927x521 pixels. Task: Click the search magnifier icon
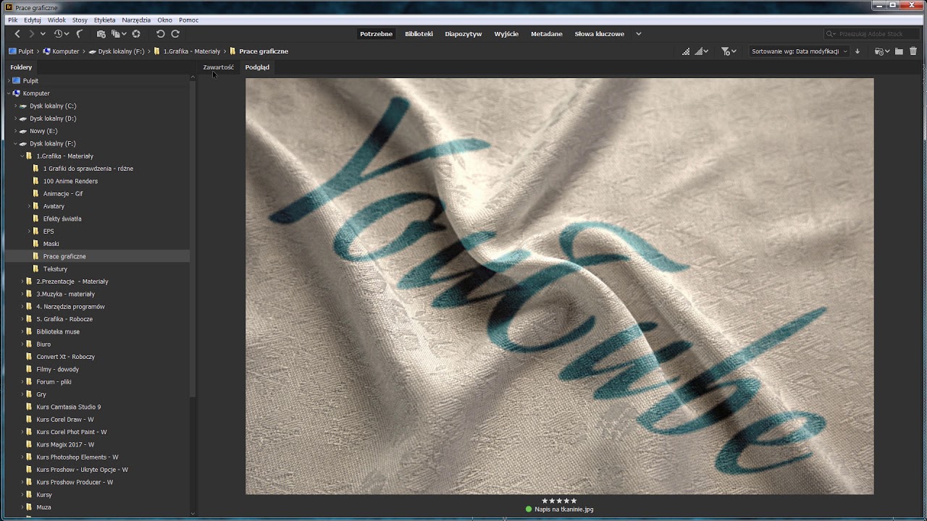click(x=831, y=34)
